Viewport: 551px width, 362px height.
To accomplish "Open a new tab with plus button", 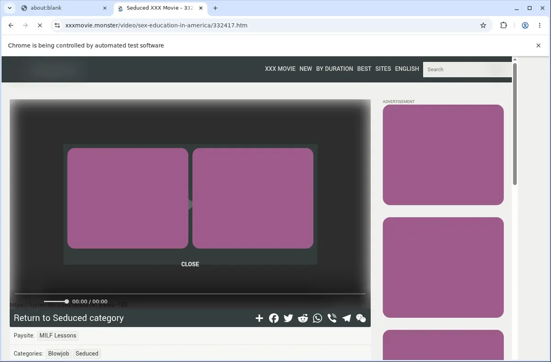I will pyautogui.click(x=215, y=8).
